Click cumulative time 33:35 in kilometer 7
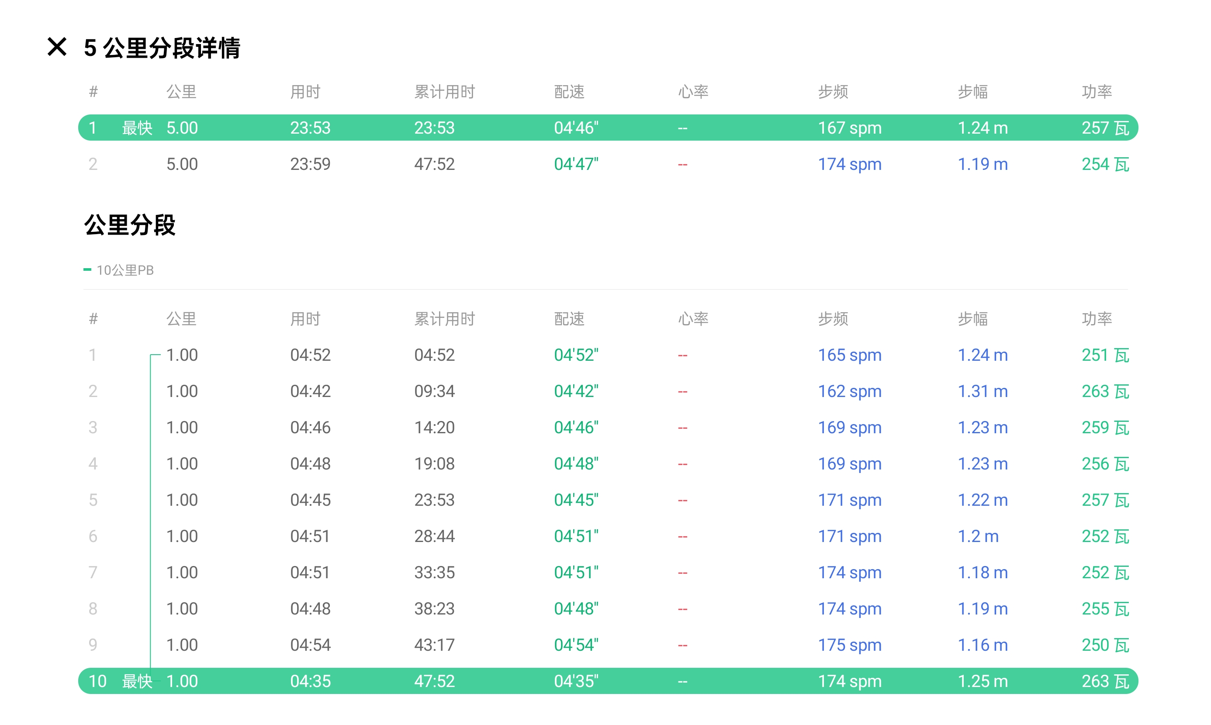The width and height of the screenshot is (1211, 725). click(434, 573)
